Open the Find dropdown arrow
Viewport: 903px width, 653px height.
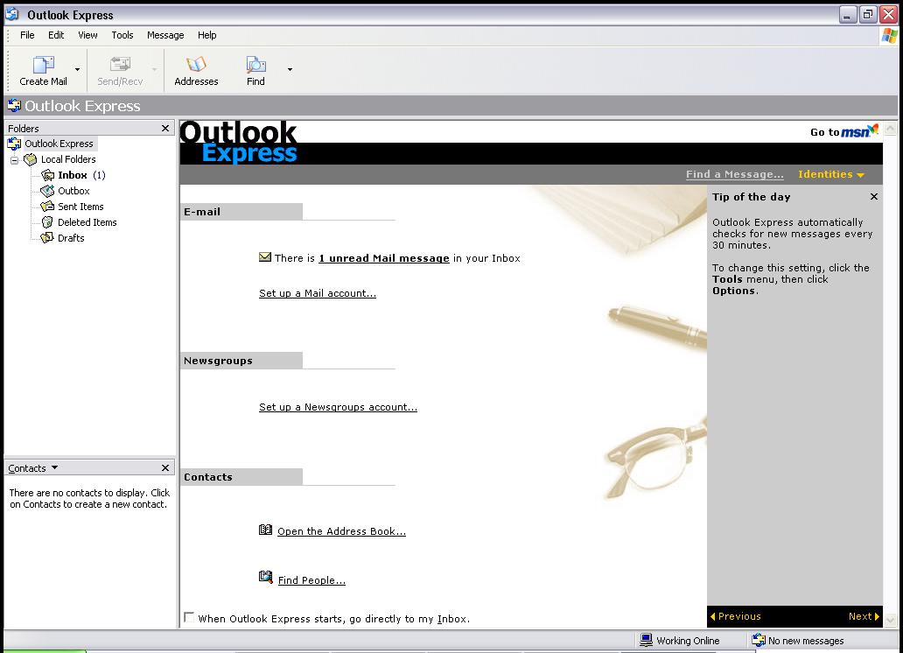(x=290, y=70)
